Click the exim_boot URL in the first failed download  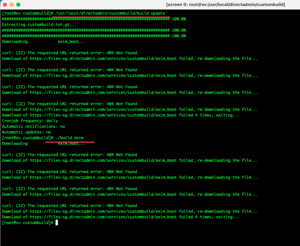pos(103,59)
